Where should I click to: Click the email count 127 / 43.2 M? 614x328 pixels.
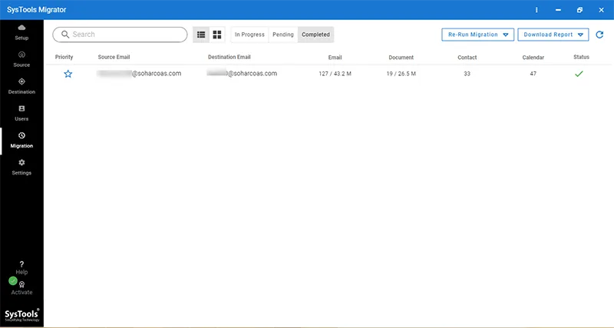335,74
